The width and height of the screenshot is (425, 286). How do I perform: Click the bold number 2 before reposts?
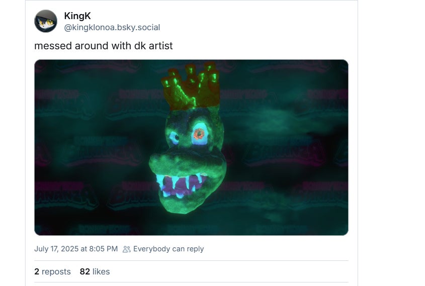pyautogui.click(x=37, y=271)
